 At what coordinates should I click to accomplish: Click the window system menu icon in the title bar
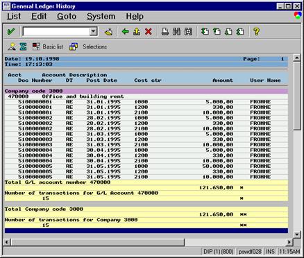pyautogui.click(x=7, y=6)
